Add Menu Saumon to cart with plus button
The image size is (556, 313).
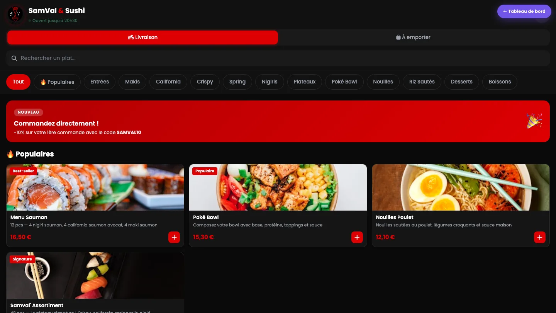pos(174,237)
